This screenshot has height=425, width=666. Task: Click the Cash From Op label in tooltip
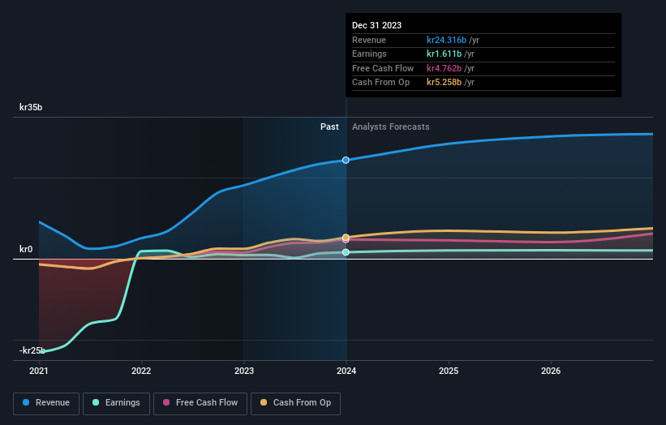pyautogui.click(x=381, y=83)
